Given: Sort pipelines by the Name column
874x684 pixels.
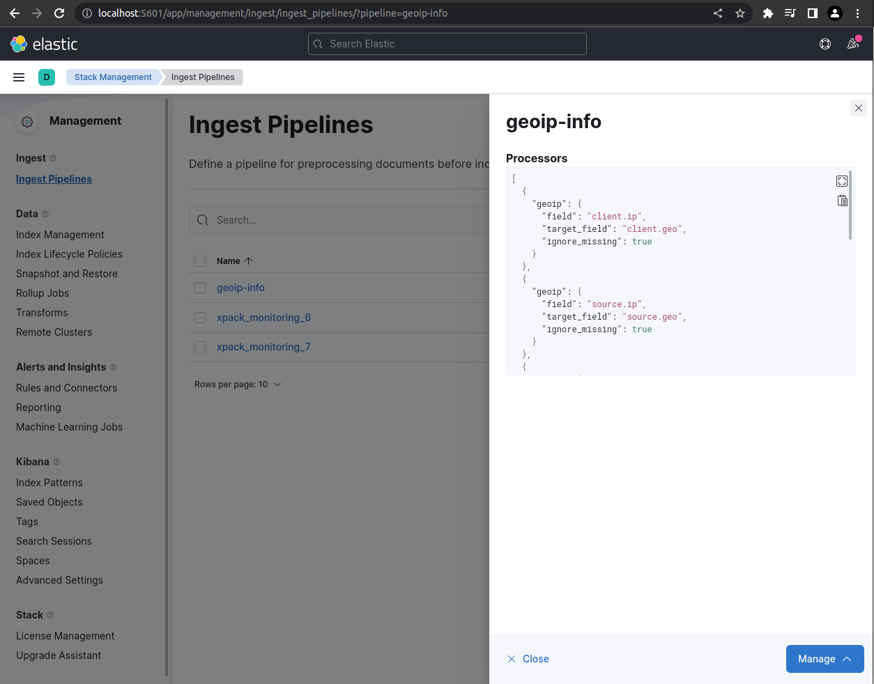Looking at the screenshot, I should coord(234,261).
